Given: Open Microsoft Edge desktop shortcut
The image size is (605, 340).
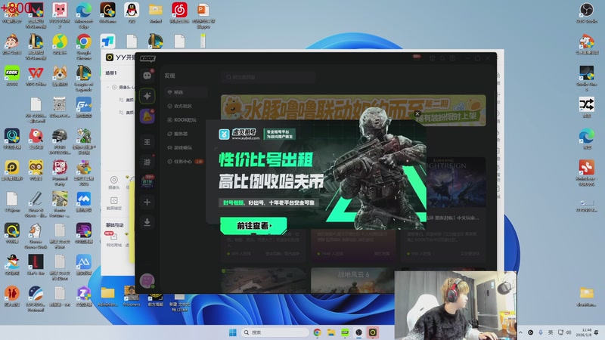Looking at the screenshot, I should click(84, 14).
